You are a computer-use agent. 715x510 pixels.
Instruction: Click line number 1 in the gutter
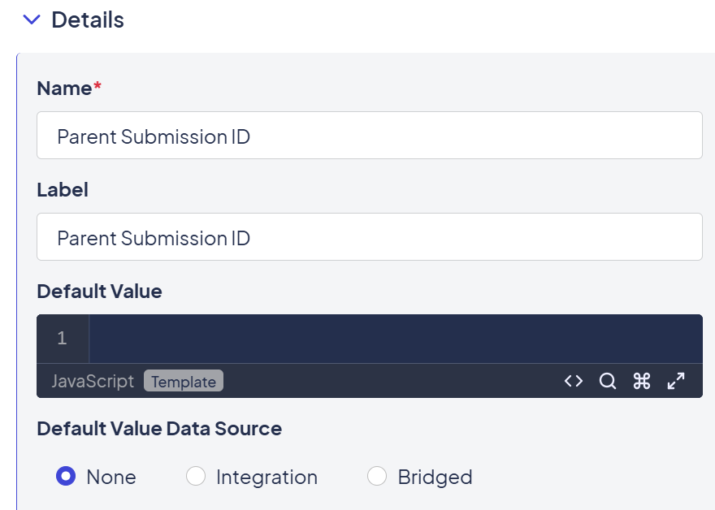coord(62,339)
